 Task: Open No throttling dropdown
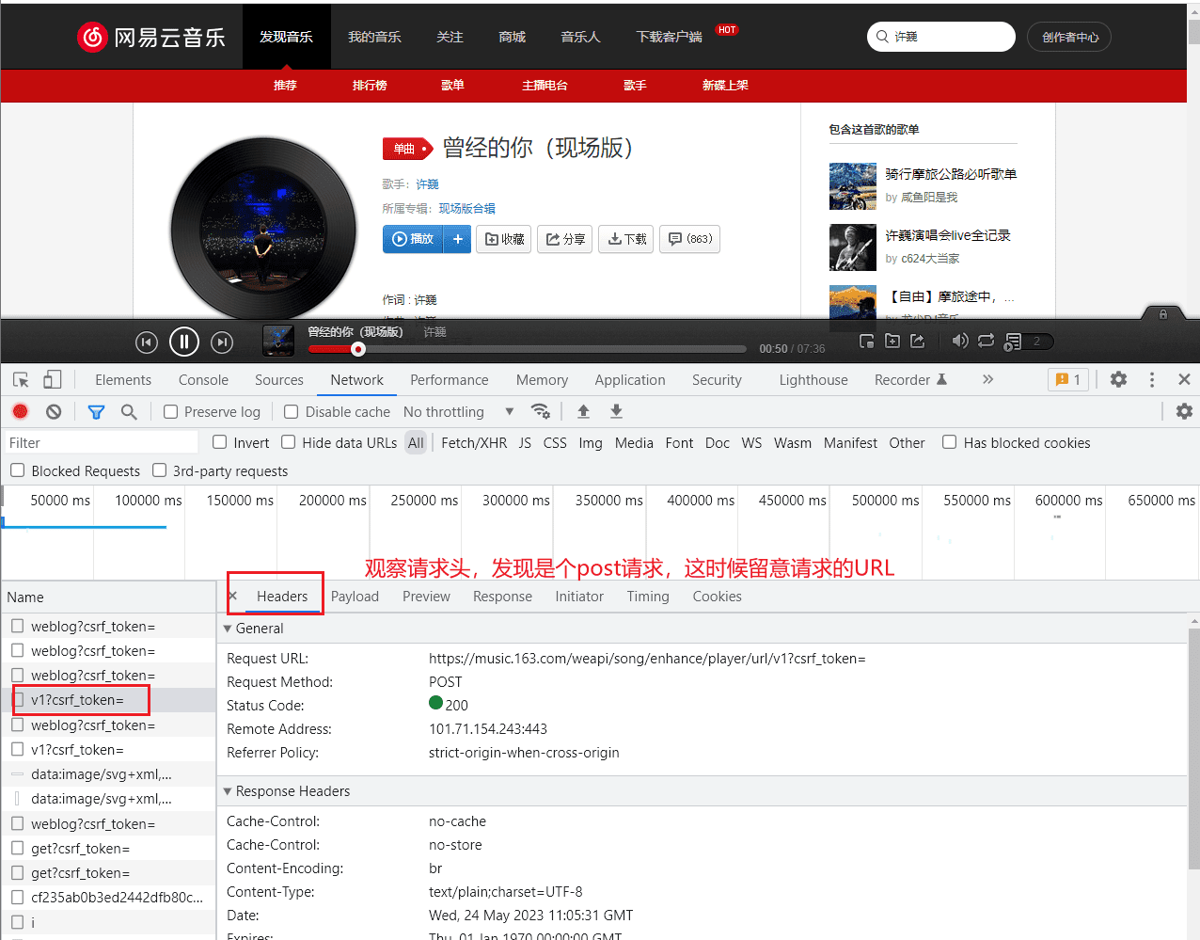(x=459, y=412)
